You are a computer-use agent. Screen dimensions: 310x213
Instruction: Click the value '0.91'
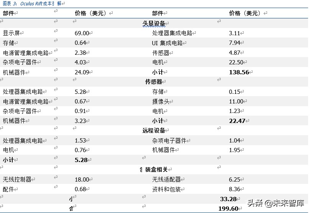(x=80, y=111)
